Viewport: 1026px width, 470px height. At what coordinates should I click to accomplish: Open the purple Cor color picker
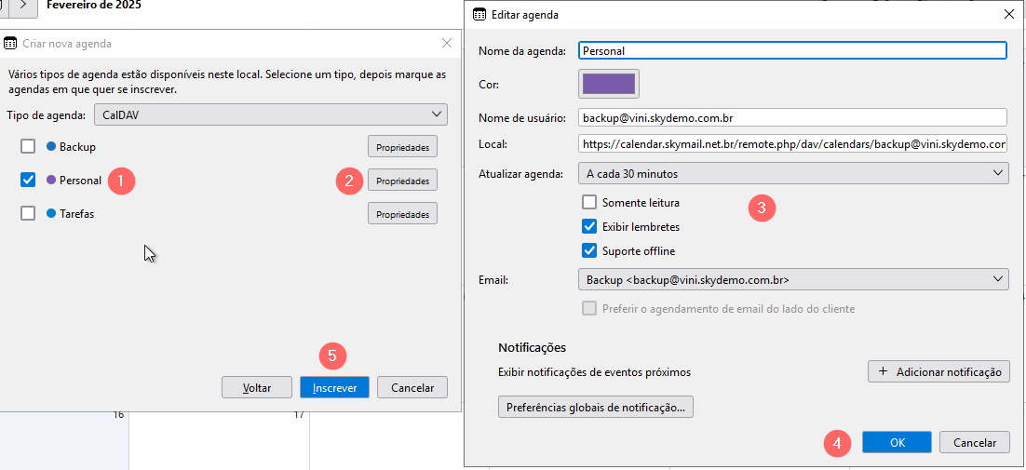[x=609, y=84]
